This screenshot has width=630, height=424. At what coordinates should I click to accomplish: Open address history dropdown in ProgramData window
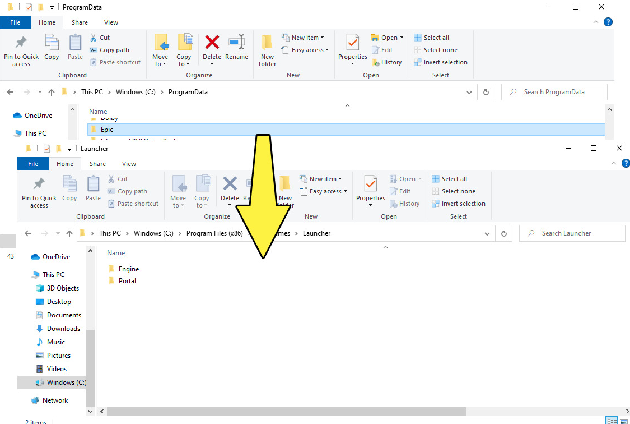[x=469, y=92]
